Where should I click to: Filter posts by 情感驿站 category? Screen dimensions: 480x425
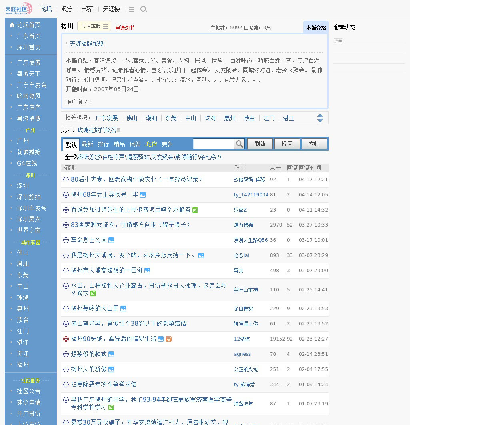tap(138, 157)
